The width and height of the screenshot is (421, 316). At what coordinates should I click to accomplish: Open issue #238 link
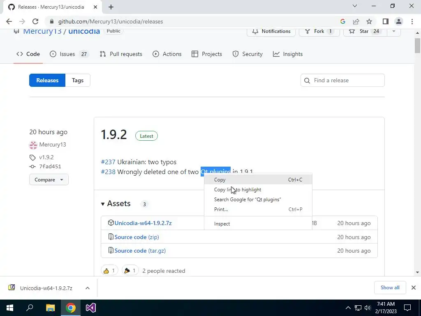click(108, 172)
